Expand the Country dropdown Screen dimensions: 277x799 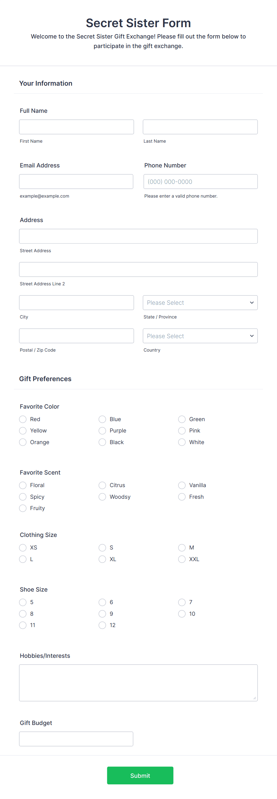pos(200,335)
